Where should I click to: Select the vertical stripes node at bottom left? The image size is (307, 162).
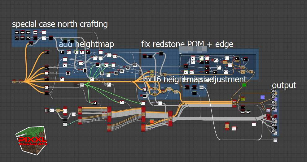coord(46,110)
